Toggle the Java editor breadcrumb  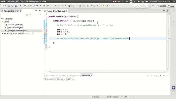pyautogui.click(x=70, y=5)
